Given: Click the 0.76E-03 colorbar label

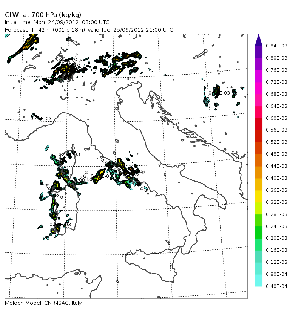Looking at the screenshot, I should (276, 70).
